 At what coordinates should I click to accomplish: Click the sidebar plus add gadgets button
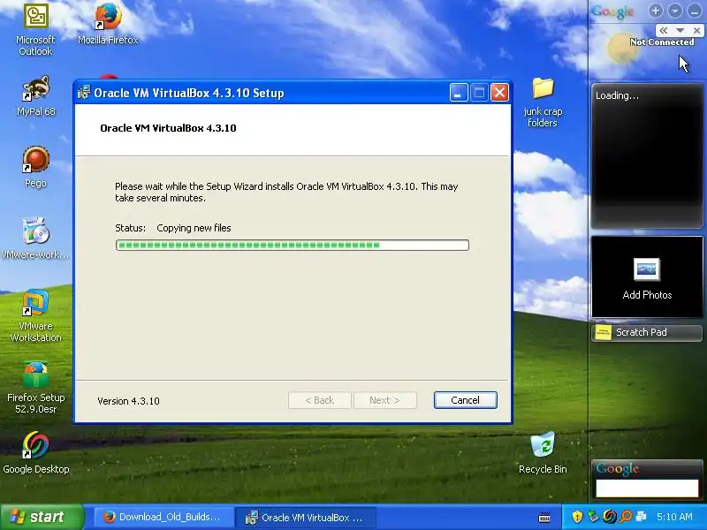pos(656,11)
